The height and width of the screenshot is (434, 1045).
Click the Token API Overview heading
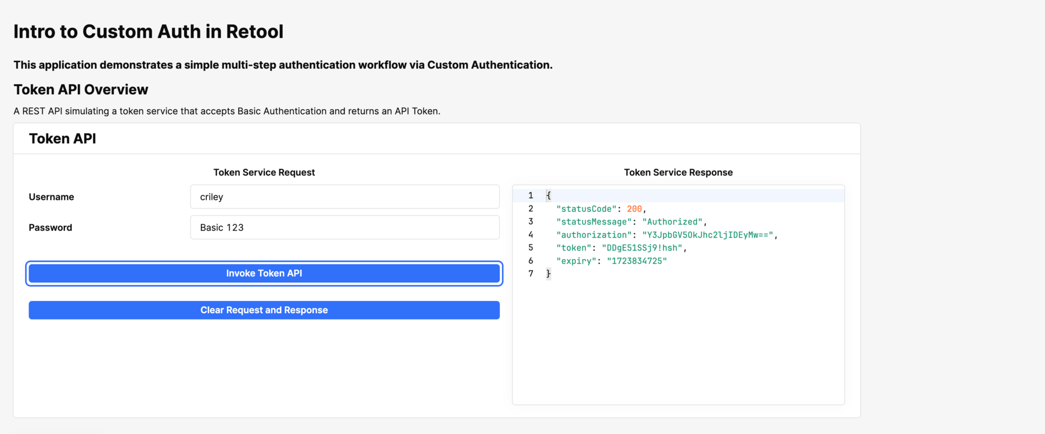pos(81,89)
